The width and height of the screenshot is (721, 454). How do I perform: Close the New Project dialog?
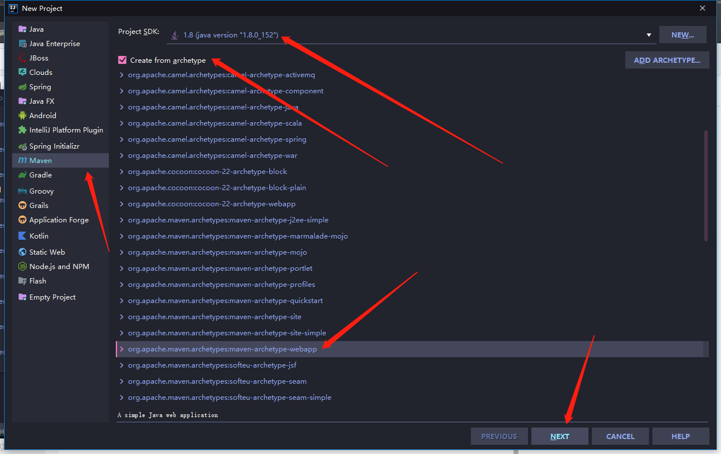[x=703, y=8]
